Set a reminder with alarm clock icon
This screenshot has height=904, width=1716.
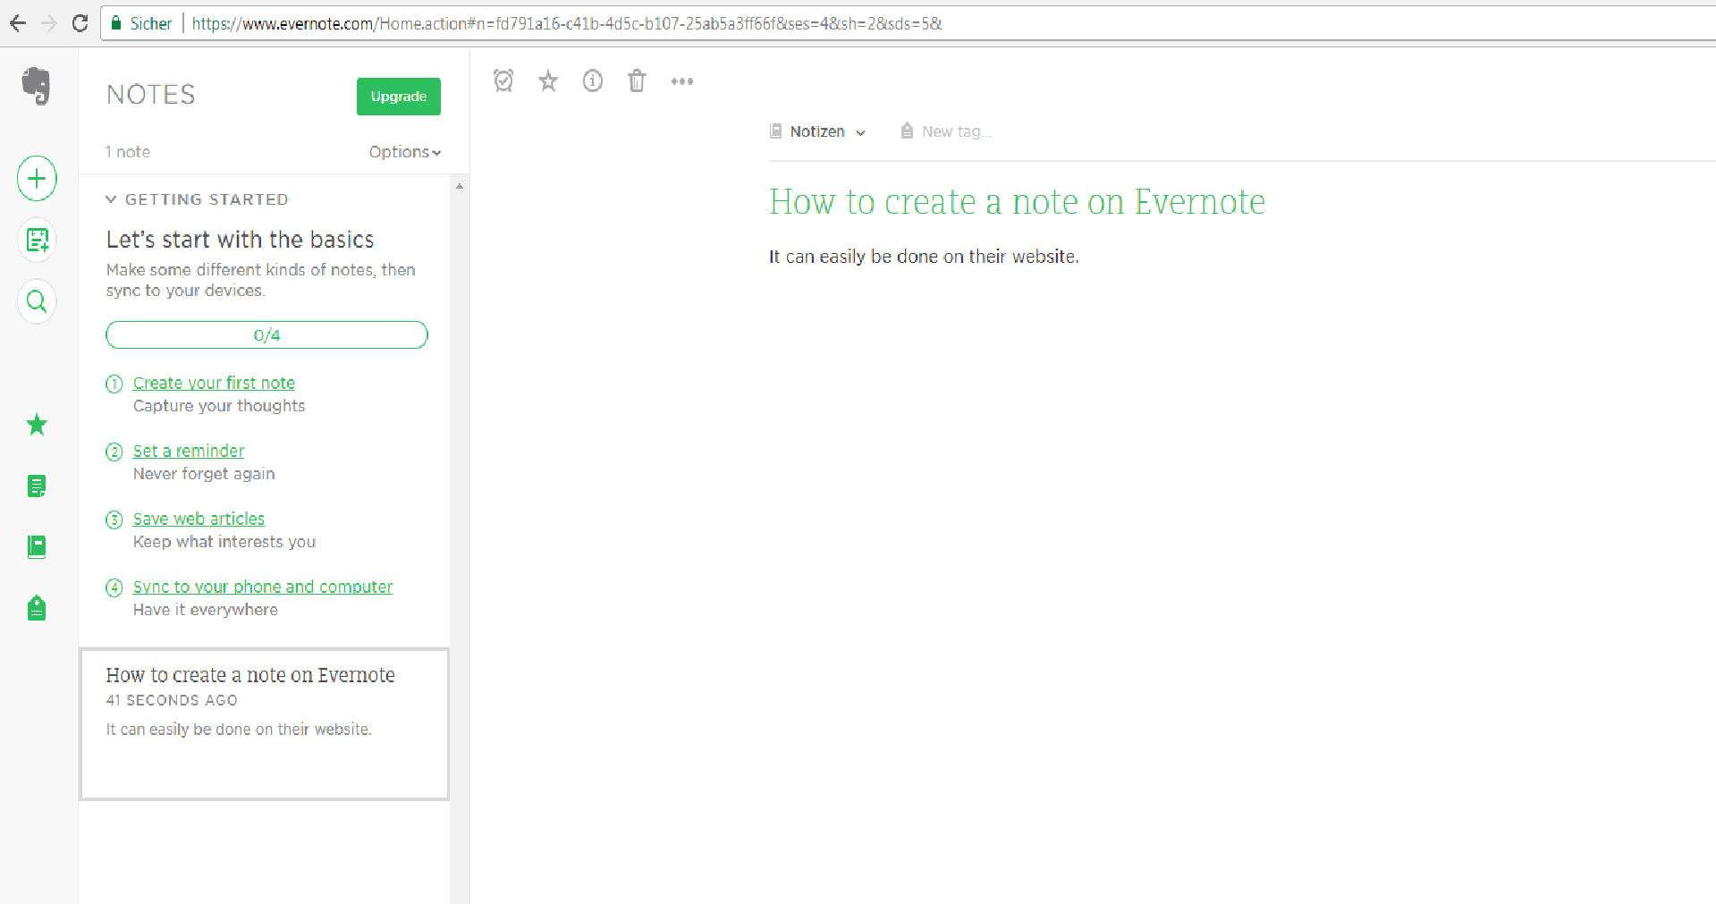click(x=503, y=80)
